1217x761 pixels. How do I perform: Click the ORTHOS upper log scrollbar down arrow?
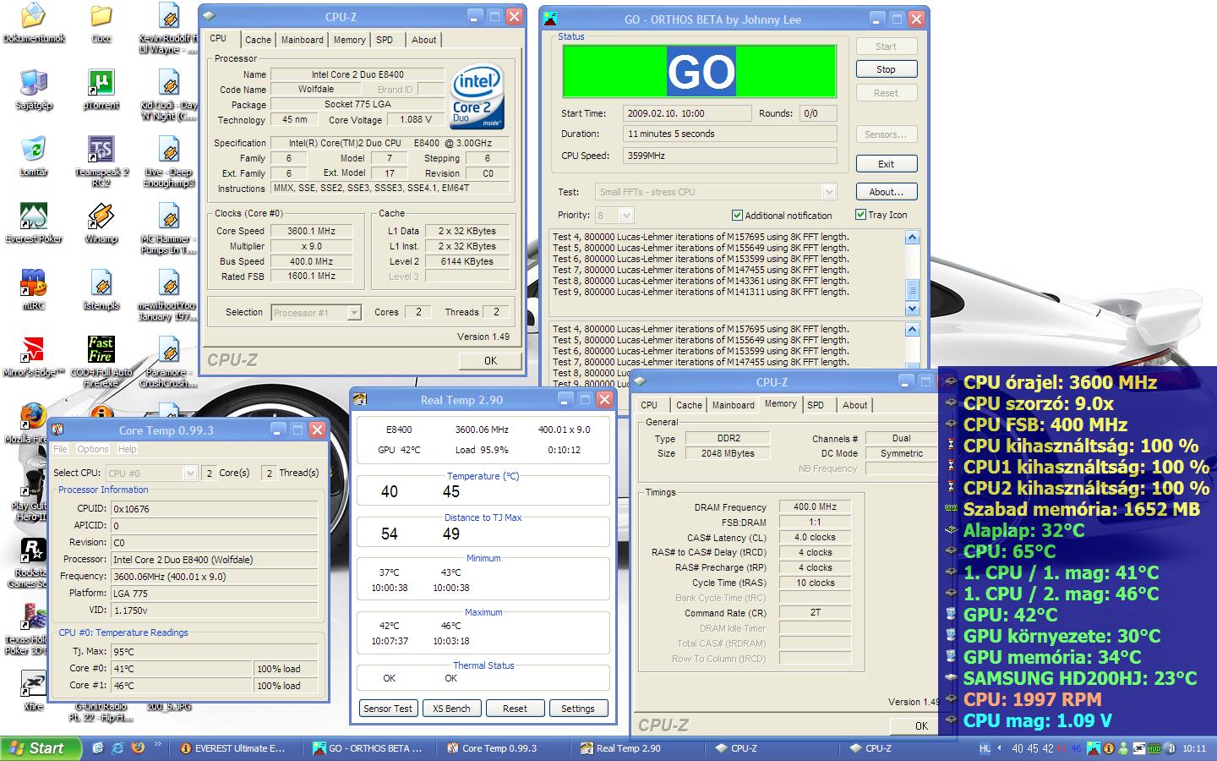pos(912,309)
